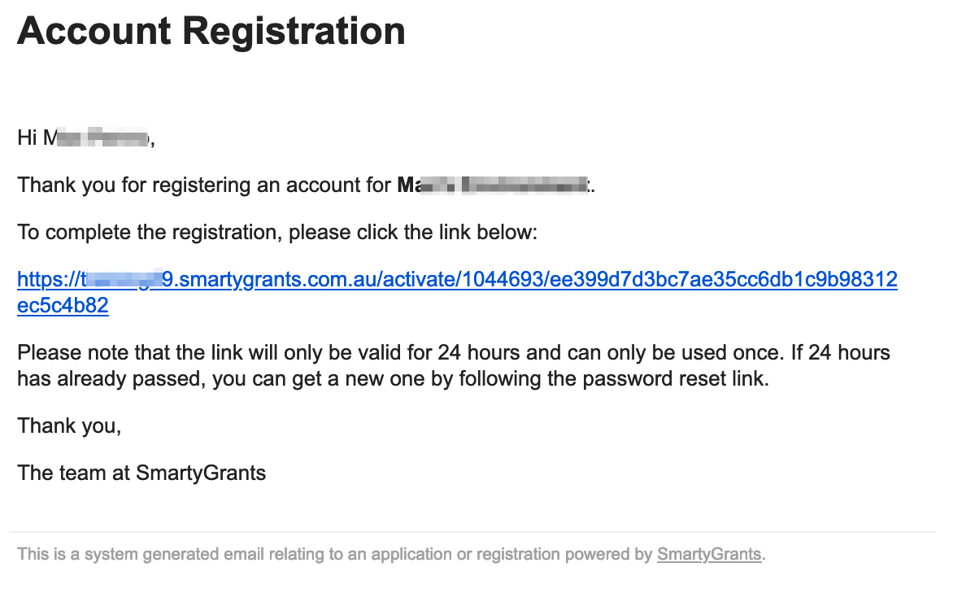The height and width of the screenshot is (589, 953).
Task: Click the word 'Registration' in the heading
Action: (294, 32)
